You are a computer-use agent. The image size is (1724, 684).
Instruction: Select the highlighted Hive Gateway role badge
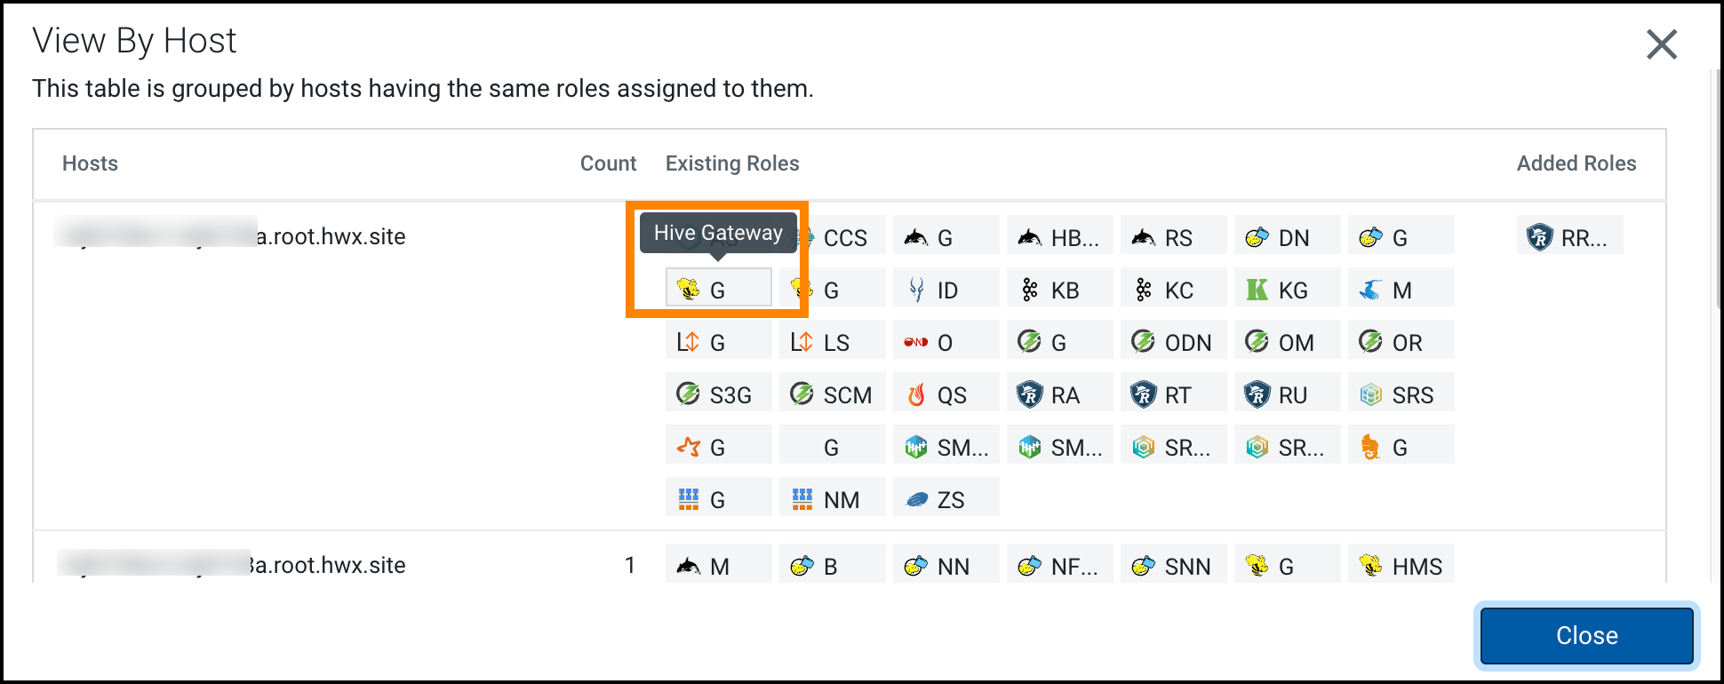pyautogui.click(x=718, y=286)
